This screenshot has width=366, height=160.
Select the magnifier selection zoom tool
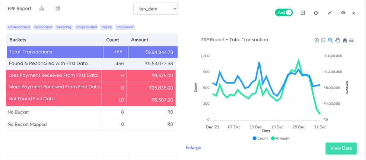coord(330,40)
